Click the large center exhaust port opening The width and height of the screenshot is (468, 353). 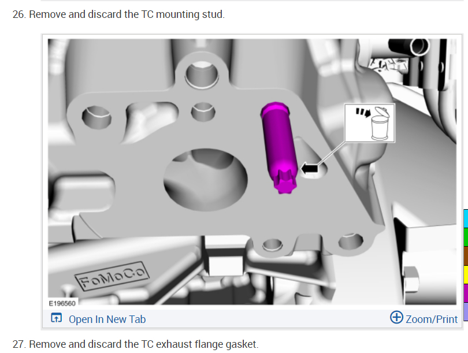[x=206, y=180]
